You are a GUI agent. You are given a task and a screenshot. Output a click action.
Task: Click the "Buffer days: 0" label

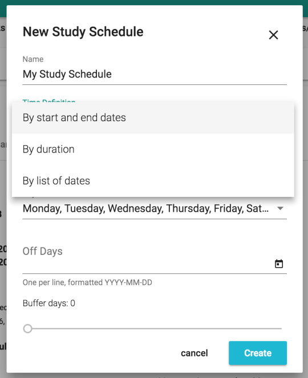pos(49,303)
